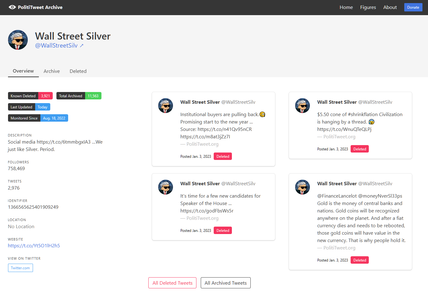Go to Home in the top navigation

pyautogui.click(x=346, y=7)
